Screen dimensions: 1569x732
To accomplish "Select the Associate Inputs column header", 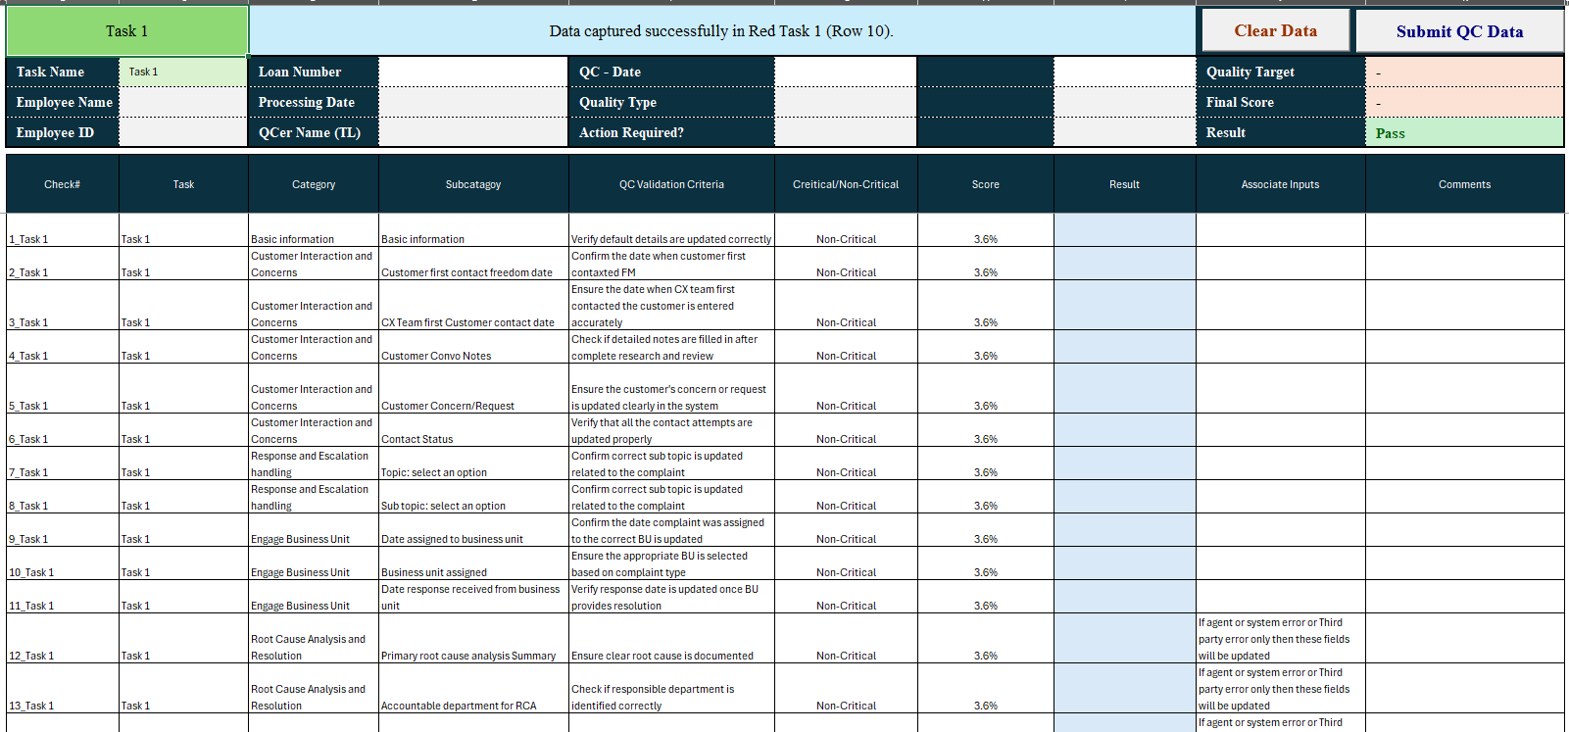I will click(x=1280, y=184).
